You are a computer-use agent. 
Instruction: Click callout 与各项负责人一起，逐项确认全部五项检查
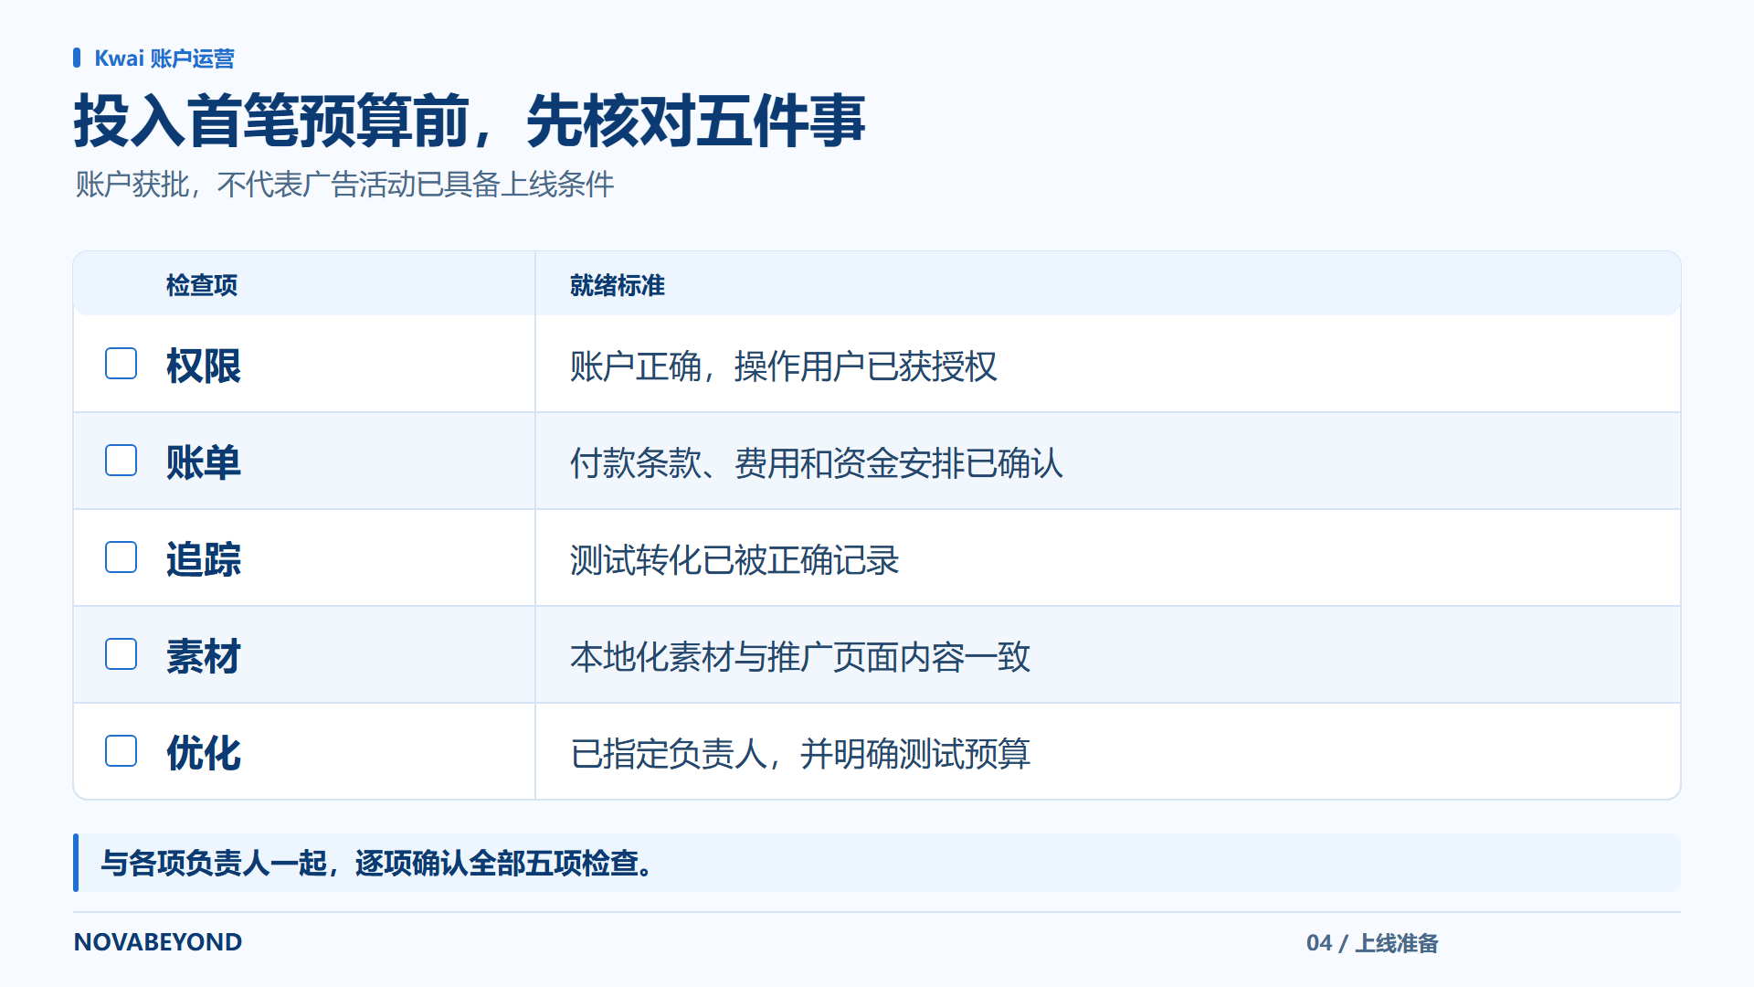click(x=378, y=863)
